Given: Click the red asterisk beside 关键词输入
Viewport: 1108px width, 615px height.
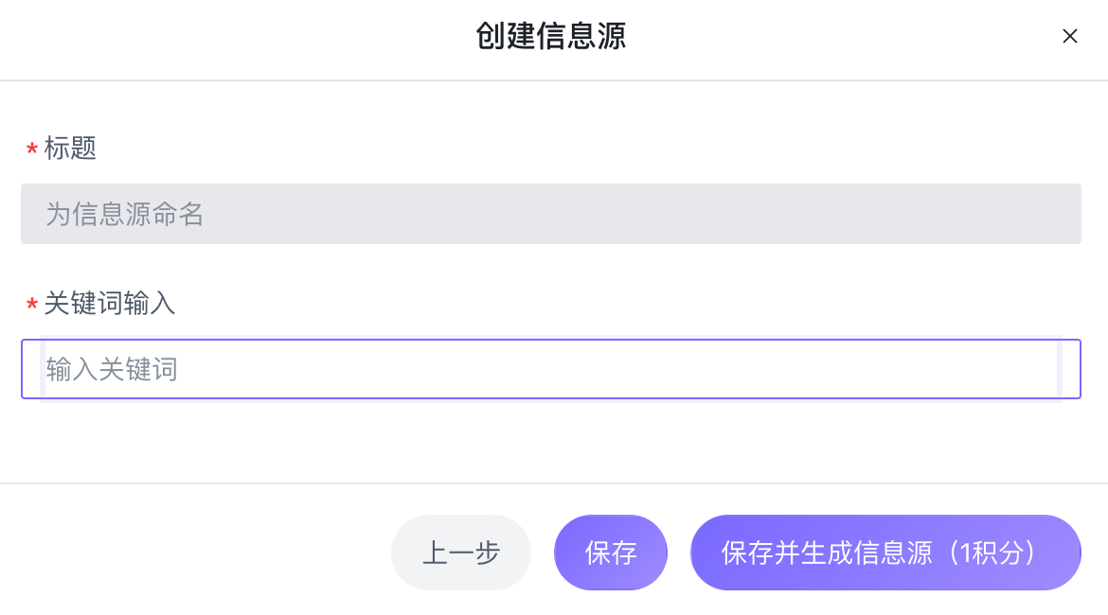Looking at the screenshot, I should 32,305.
